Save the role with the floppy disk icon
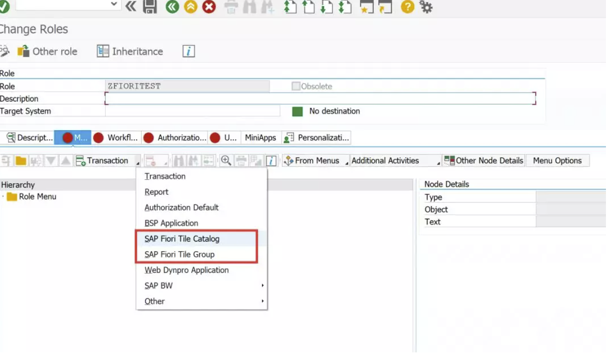610x364 pixels. pyautogui.click(x=150, y=7)
